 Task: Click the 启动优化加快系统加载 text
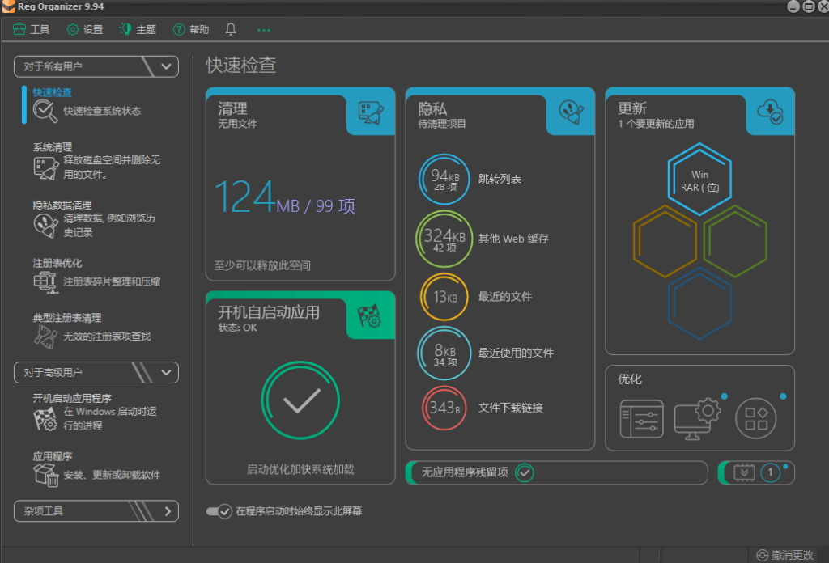[300, 469]
